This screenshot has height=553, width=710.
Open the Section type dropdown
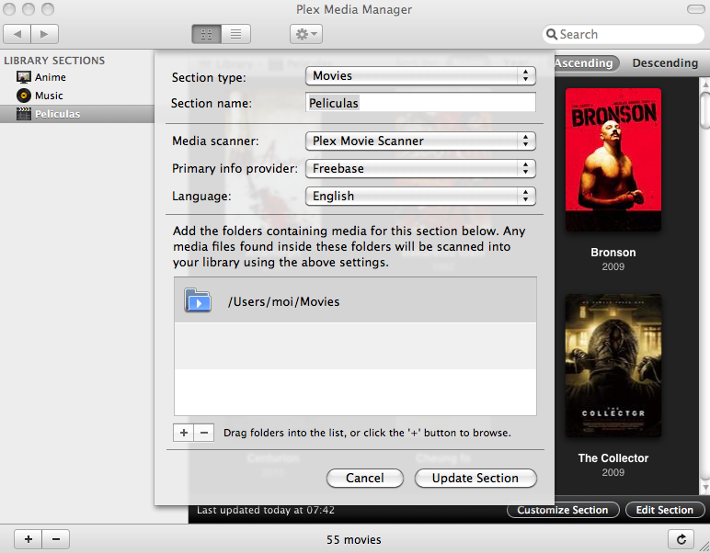420,76
